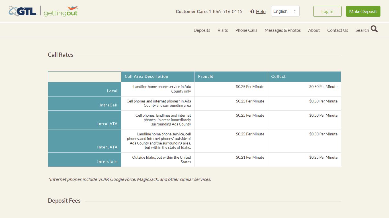
Task: Click the Make Deposit button
Action: [x=363, y=11]
